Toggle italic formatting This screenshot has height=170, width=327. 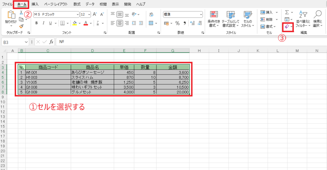tap(43, 23)
